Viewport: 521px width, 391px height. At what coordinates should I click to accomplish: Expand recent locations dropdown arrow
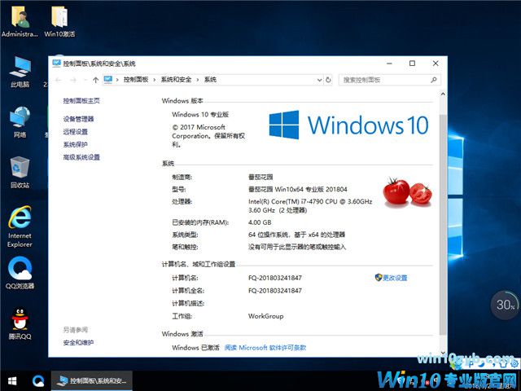coord(85,80)
